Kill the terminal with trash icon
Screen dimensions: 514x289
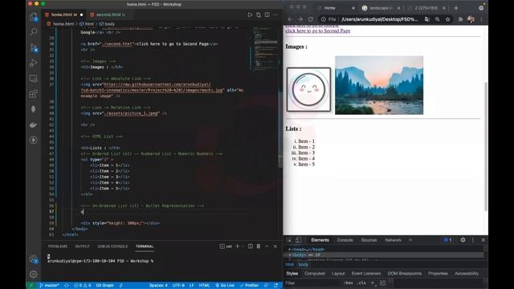259,246
